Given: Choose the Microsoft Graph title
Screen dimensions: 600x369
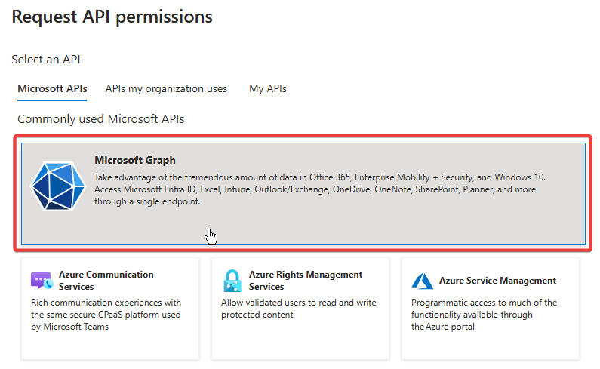Looking at the screenshot, I should [x=135, y=160].
